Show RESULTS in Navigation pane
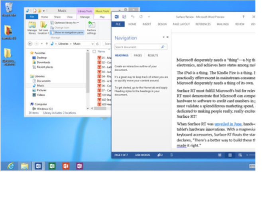Viewport: 279px width, 208px height. [153, 55]
